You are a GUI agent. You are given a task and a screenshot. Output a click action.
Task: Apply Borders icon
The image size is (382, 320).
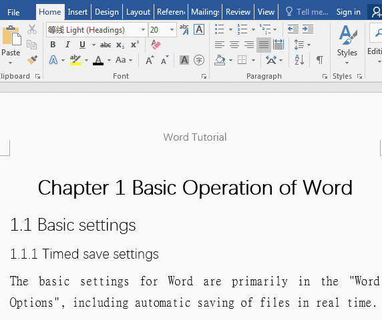(242, 60)
